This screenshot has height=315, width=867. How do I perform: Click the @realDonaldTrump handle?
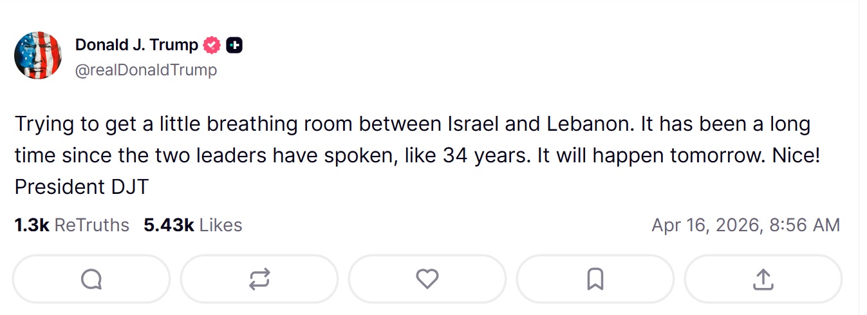pos(146,70)
